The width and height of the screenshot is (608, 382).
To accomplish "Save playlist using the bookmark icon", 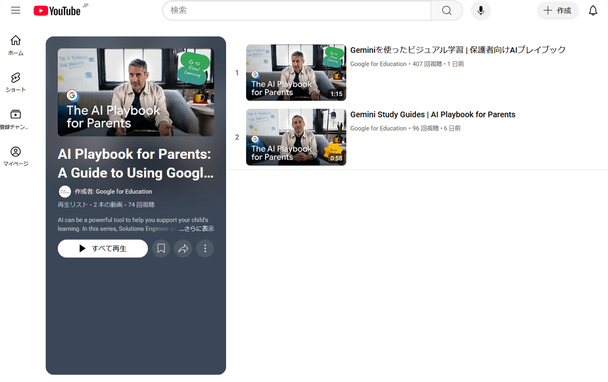I will pyautogui.click(x=161, y=248).
